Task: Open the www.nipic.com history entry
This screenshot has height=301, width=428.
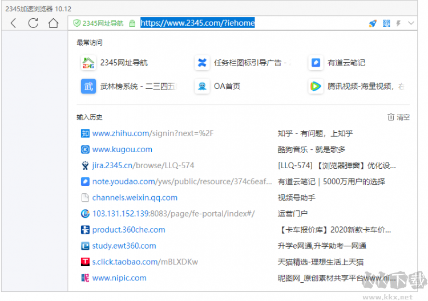Action: (119, 278)
